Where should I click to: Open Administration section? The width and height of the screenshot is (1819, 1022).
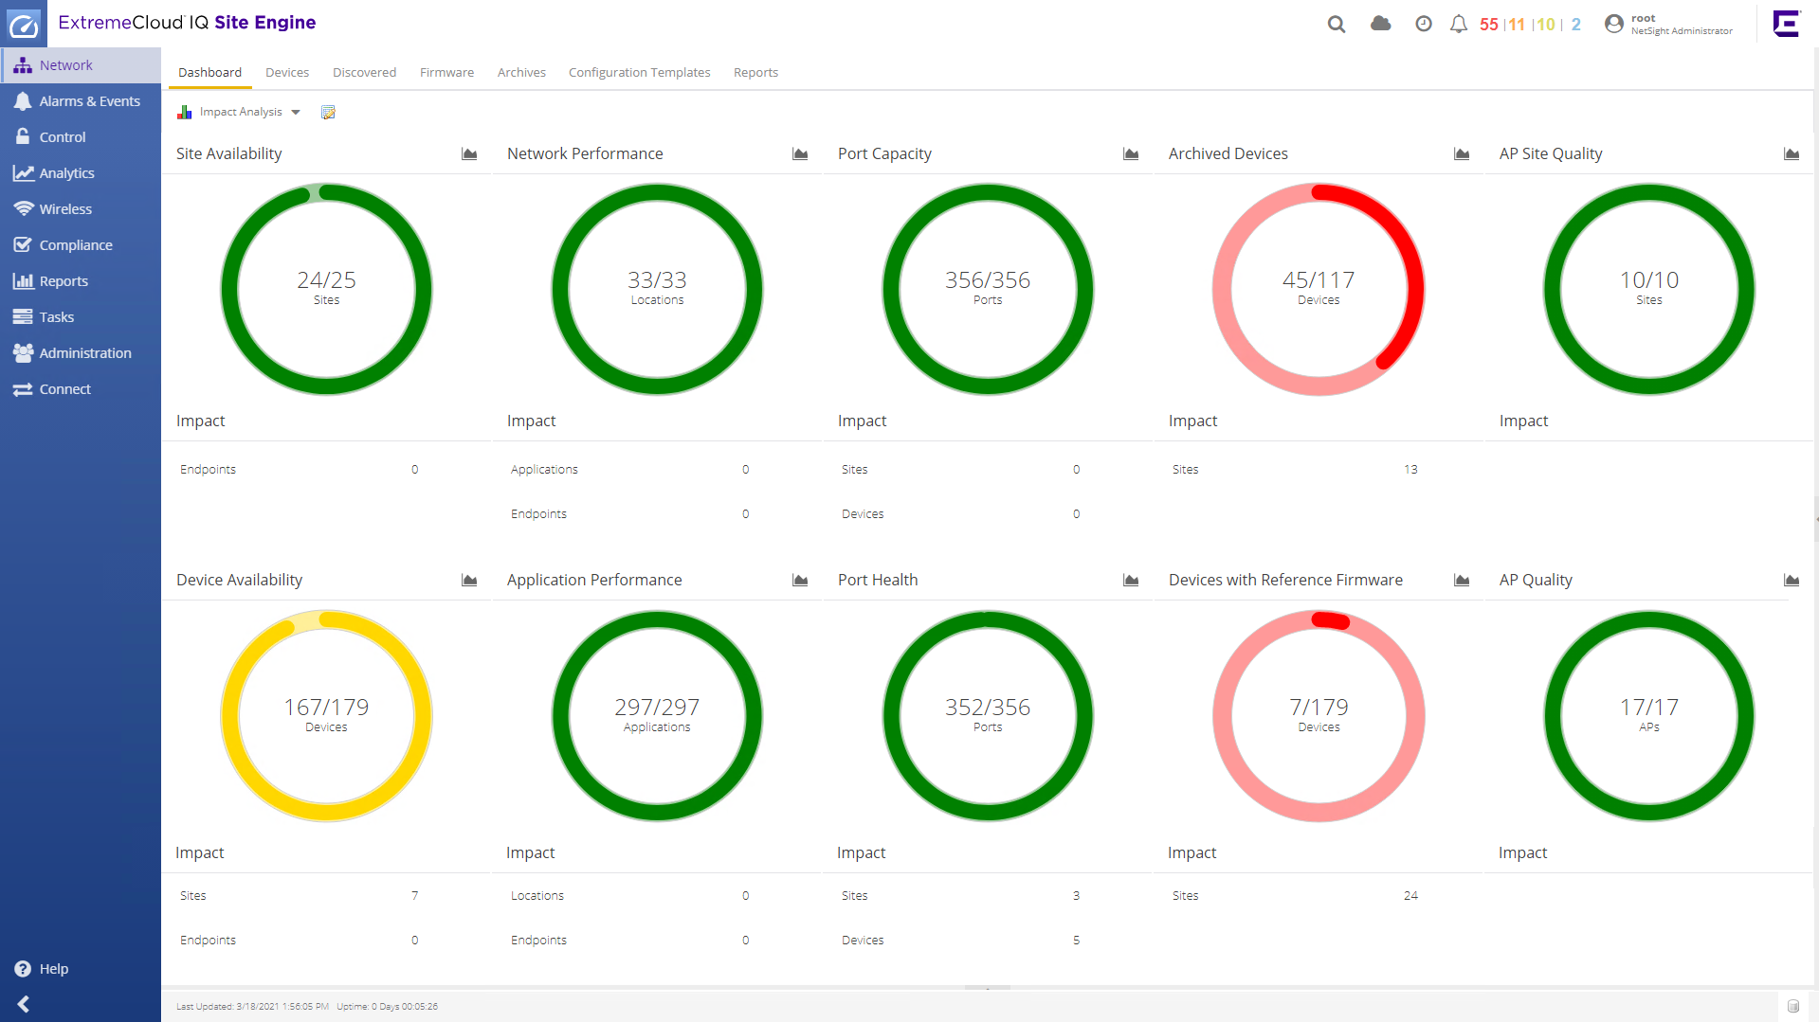point(81,353)
